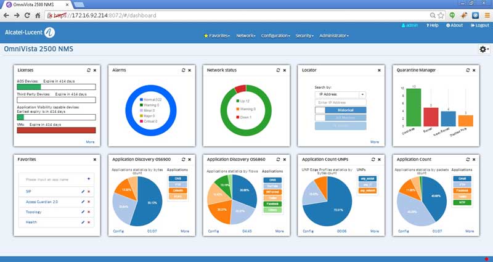Reload the page in browser toolbar
Viewport: 493px width, 262px height.
[27, 15]
